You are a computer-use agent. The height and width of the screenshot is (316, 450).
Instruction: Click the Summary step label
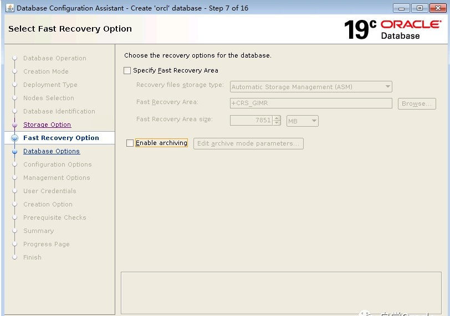[x=38, y=231]
